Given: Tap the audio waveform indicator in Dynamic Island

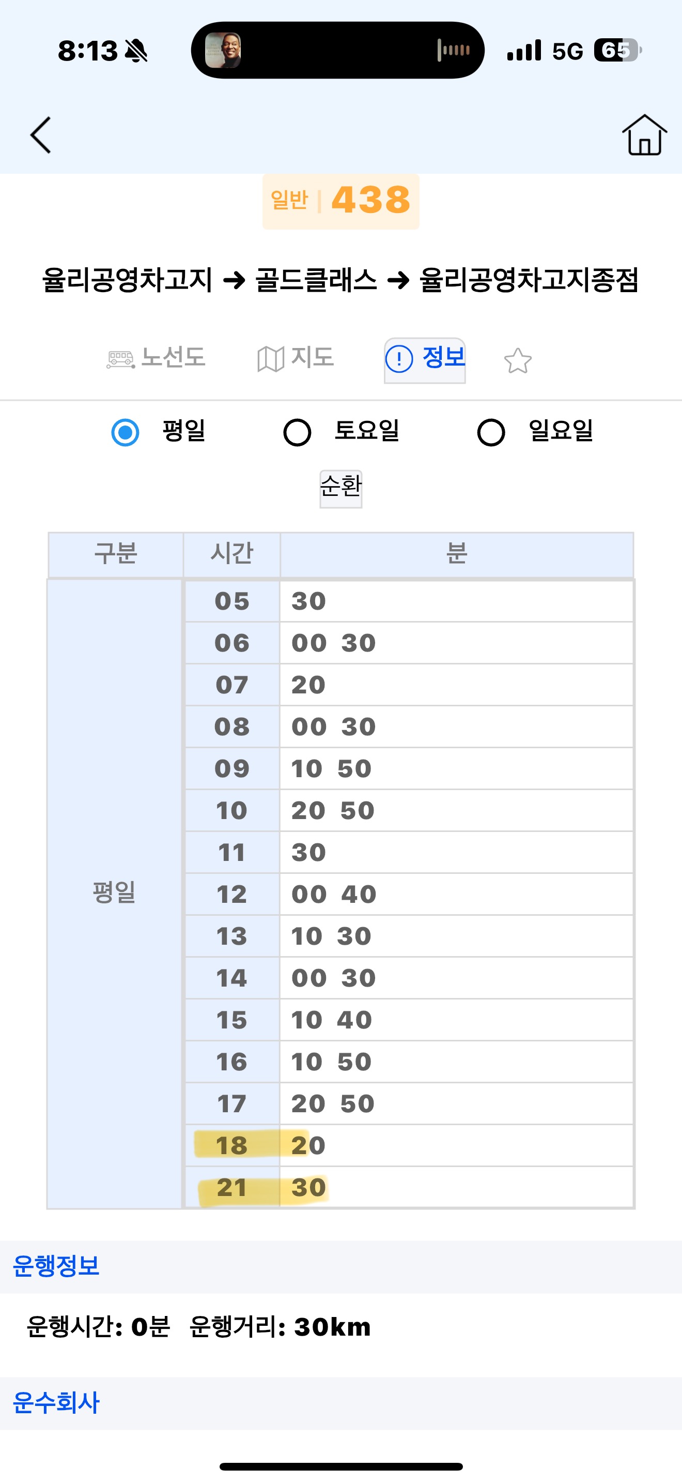Looking at the screenshot, I should (x=453, y=51).
